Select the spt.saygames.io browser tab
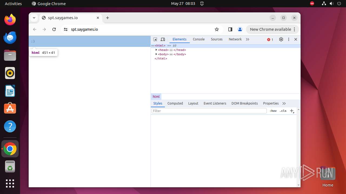346x194 pixels. click(x=71, y=18)
